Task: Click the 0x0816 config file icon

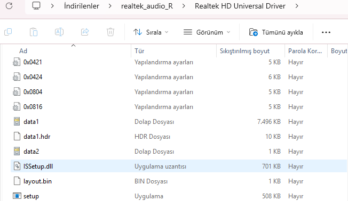Action: [17, 107]
